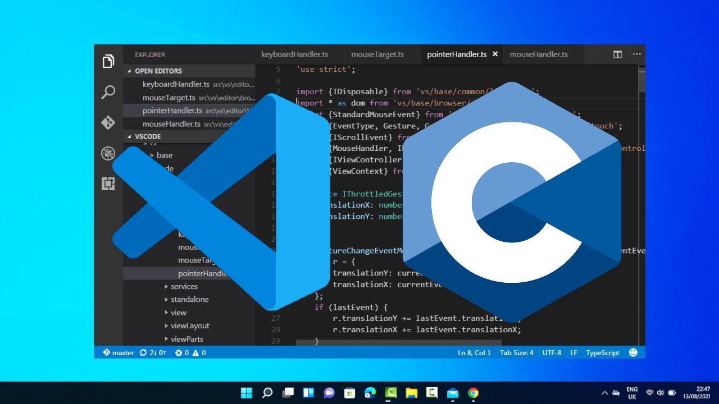
Task: Launch Microsoft Edge from the taskbar
Action: coord(370,393)
